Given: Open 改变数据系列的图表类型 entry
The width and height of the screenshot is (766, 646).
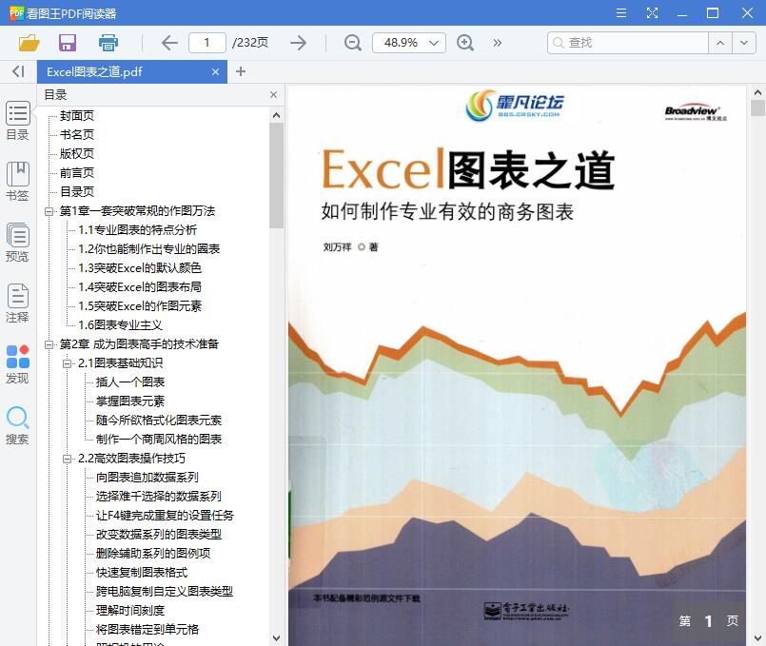Looking at the screenshot, I should 159,535.
